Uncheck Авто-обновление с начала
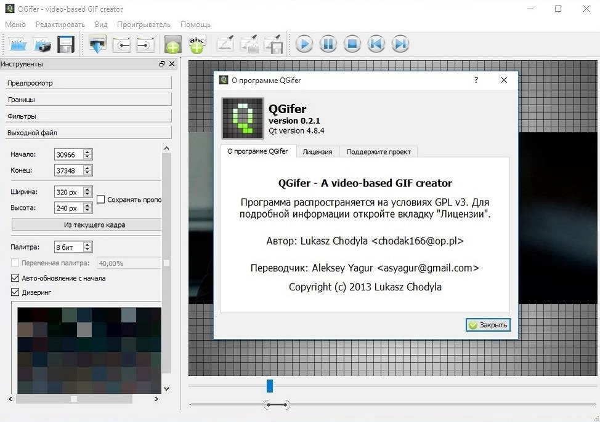The height and width of the screenshot is (422, 600). click(x=15, y=278)
